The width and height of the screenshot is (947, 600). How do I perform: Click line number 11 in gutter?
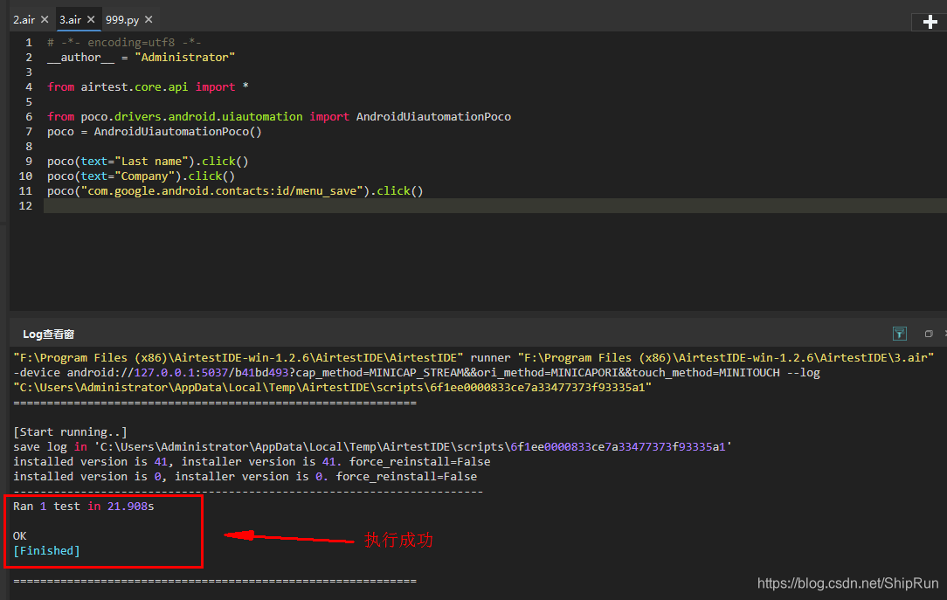(25, 190)
